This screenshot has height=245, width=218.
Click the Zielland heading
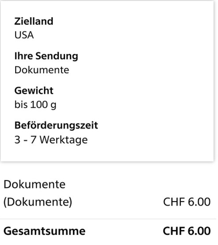[x=34, y=21]
